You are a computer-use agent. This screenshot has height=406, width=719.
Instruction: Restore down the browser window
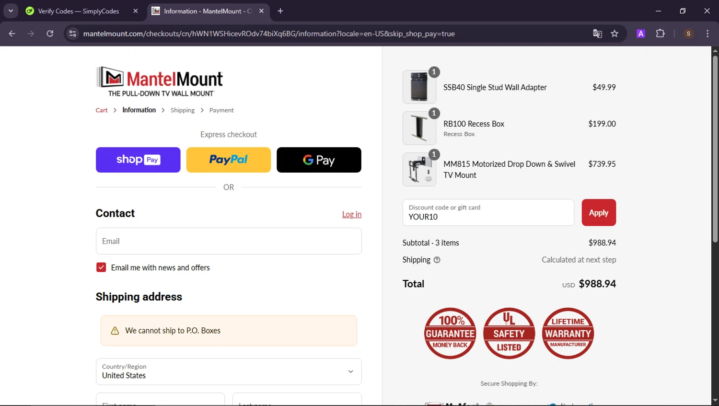tap(683, 11)
